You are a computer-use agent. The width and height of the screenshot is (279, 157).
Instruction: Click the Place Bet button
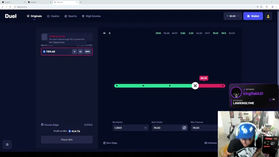(67, 140)
